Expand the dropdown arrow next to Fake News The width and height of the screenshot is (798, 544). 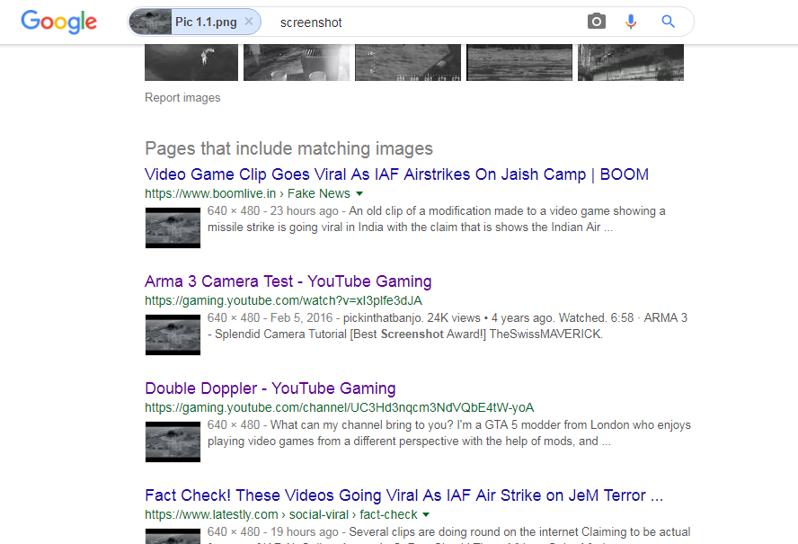click(359, 193)
